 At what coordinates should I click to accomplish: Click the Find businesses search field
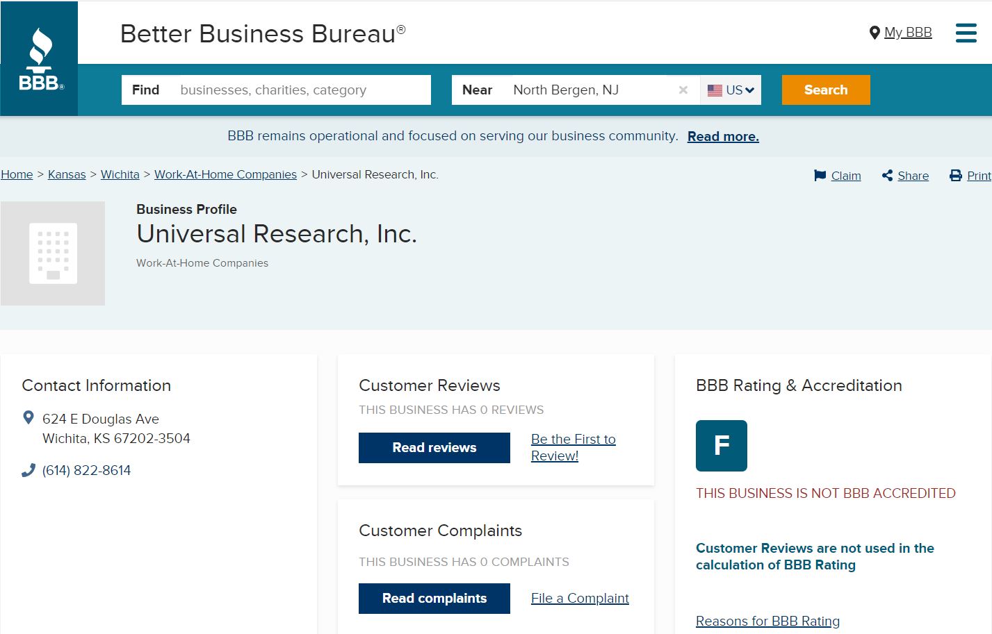coord(276,90)
